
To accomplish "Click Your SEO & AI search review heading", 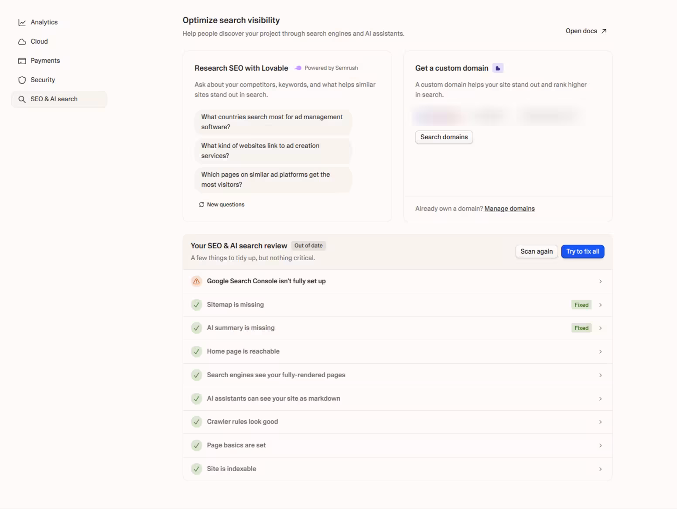I will (239, 246).
